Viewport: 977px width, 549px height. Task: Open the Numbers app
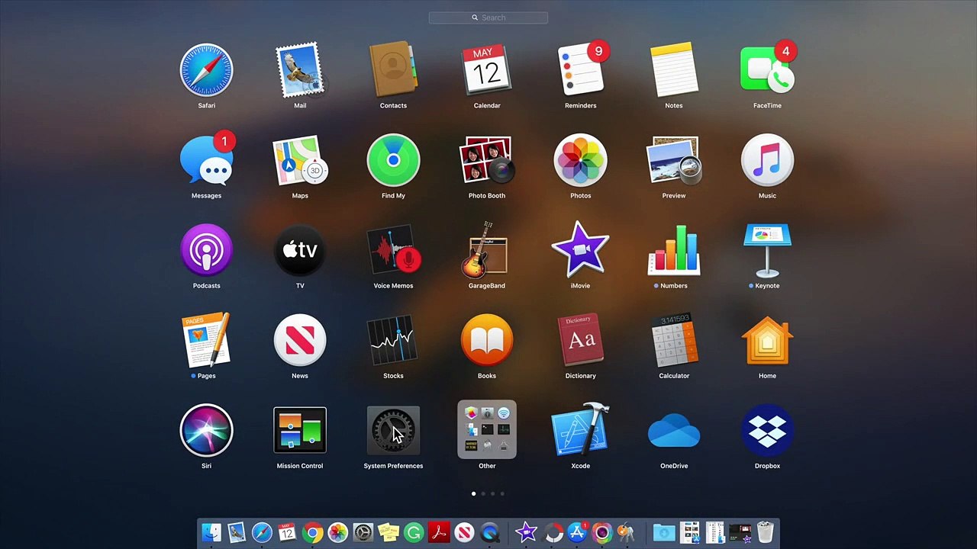pyautogui.click(x=674, y=250)
